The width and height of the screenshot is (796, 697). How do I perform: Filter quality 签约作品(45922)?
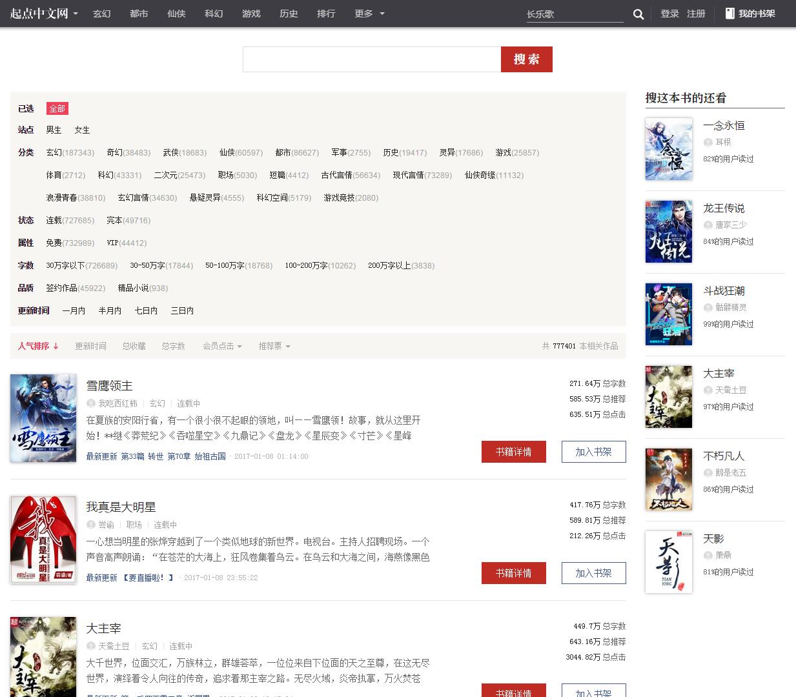coord(76,288)
